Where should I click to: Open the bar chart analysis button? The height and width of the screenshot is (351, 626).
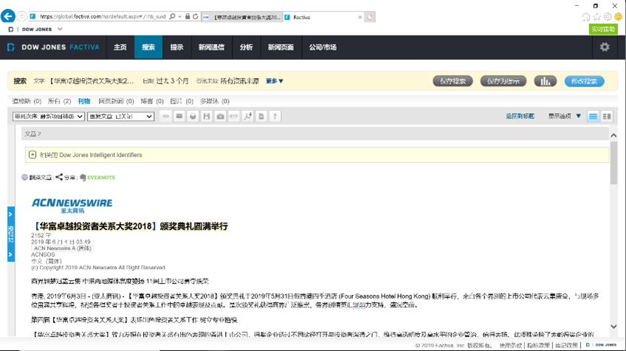click(x=546, y=81)
